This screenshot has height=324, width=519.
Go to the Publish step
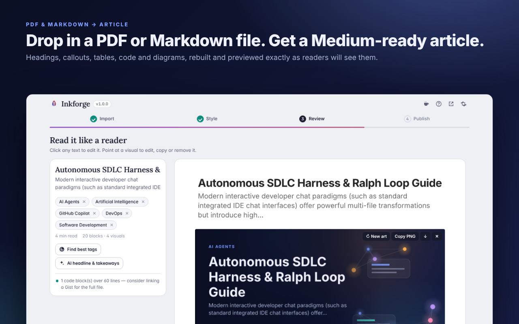pyautogui.click(x=417, y=119)
